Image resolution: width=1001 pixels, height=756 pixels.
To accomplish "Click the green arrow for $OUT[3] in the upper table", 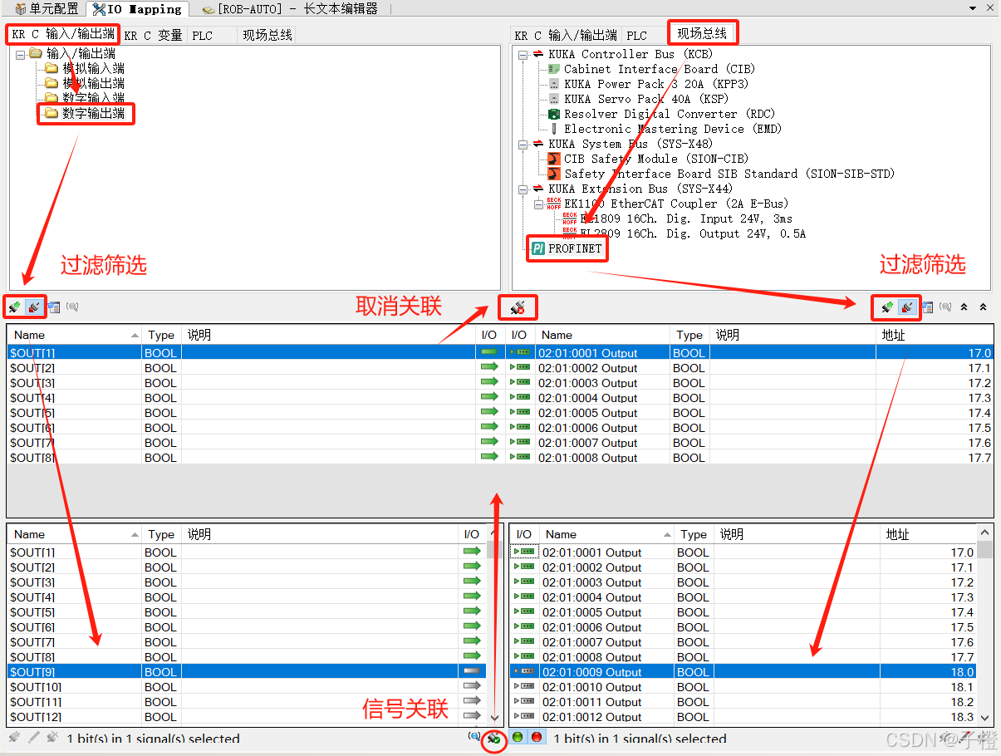I will coord(489,383).
